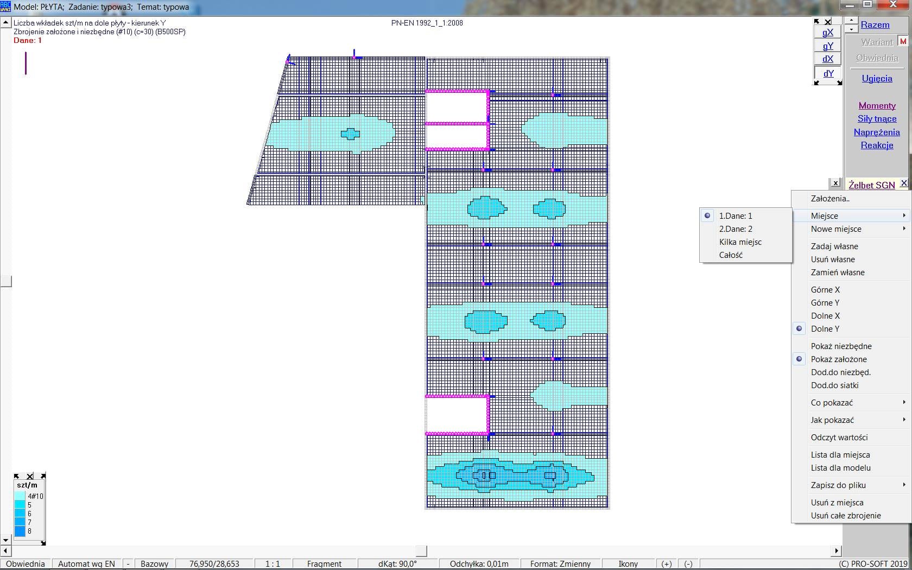Click the darkest blue swatch labeled 8
Image resolution: width=912 pixels, height=570 pixels.
pos(20,531)
